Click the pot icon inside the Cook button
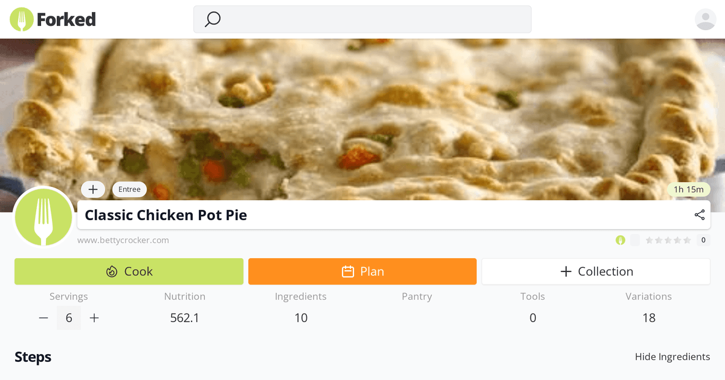This screenshot has height=380, width=725. pos(112,271)
